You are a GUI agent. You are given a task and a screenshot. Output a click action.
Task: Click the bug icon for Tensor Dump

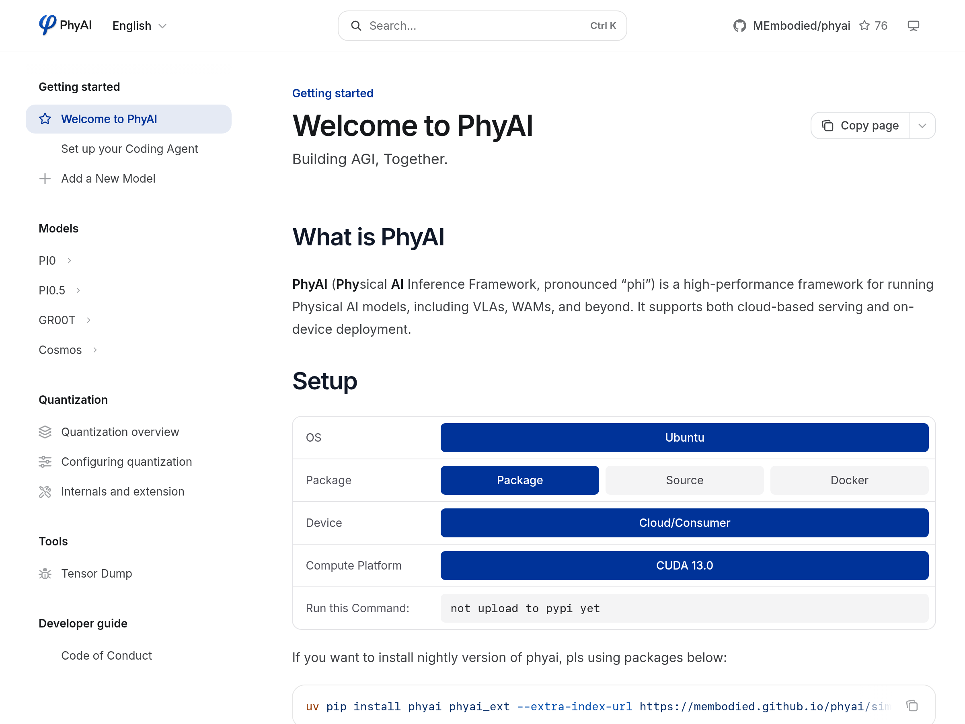(x=45, y=574)
